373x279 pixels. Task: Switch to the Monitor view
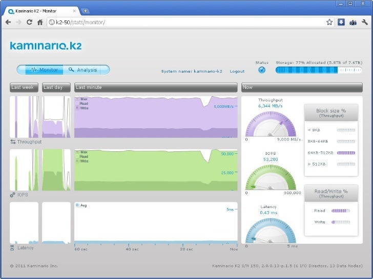click(x=44, y=69)
